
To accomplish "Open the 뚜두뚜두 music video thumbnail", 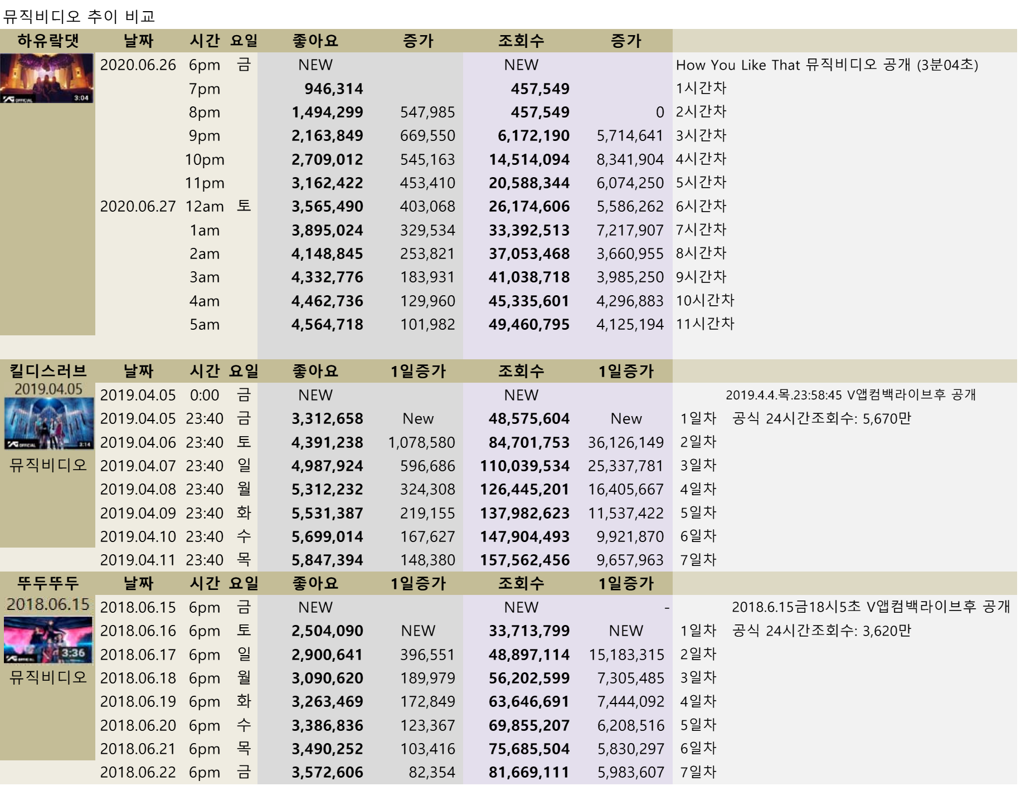I will point(48,639).
